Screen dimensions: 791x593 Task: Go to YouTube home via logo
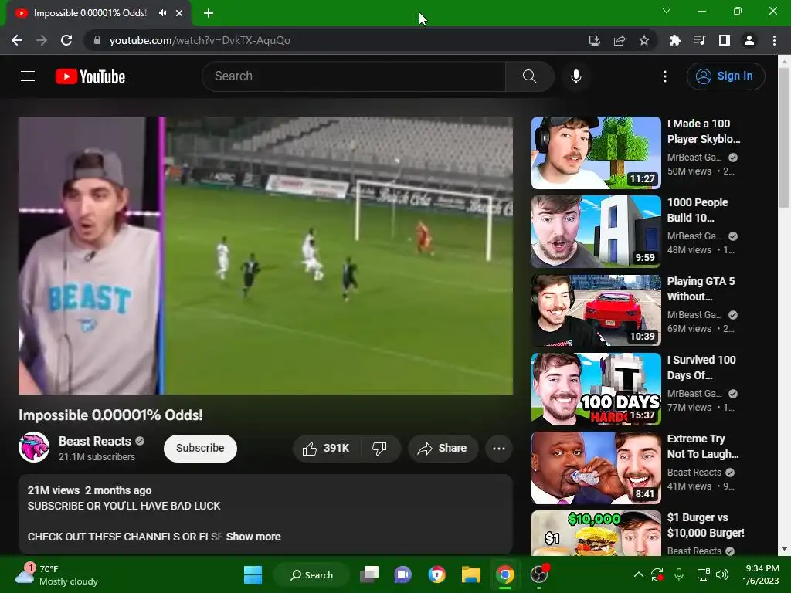pos(90,76)
